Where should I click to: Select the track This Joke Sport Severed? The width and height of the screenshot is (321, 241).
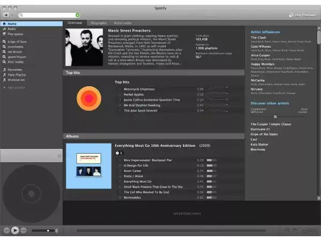click(140, 110)
